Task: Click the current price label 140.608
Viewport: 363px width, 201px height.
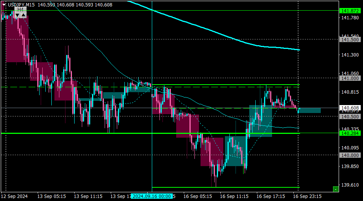Action: 350,108
